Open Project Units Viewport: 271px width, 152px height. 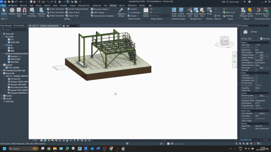pos(72,16)
